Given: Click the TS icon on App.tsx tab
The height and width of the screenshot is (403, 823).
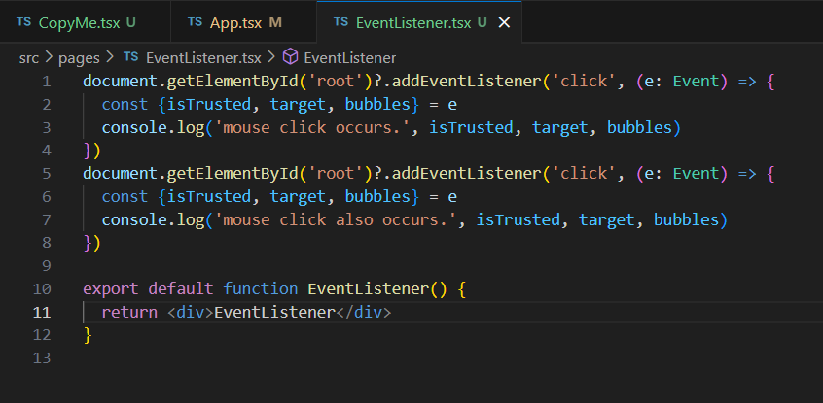Looking at the screenshot, I should click(x=195, y=22).
